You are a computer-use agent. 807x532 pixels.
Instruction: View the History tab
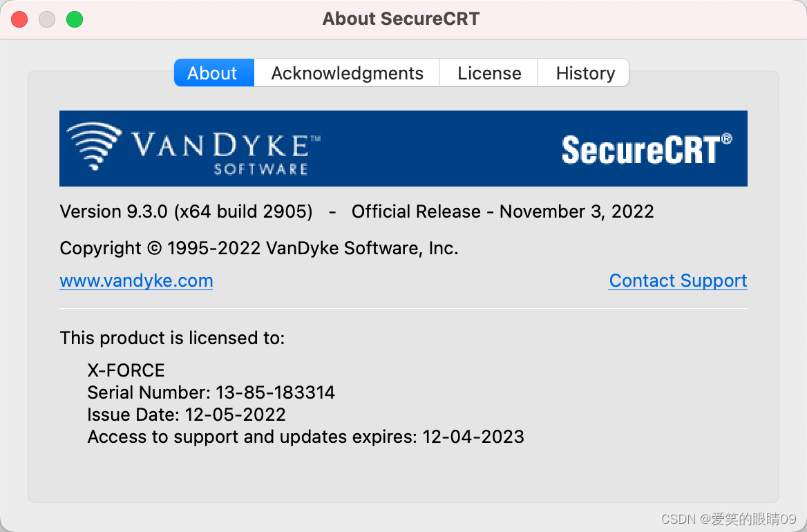(584, 73)
